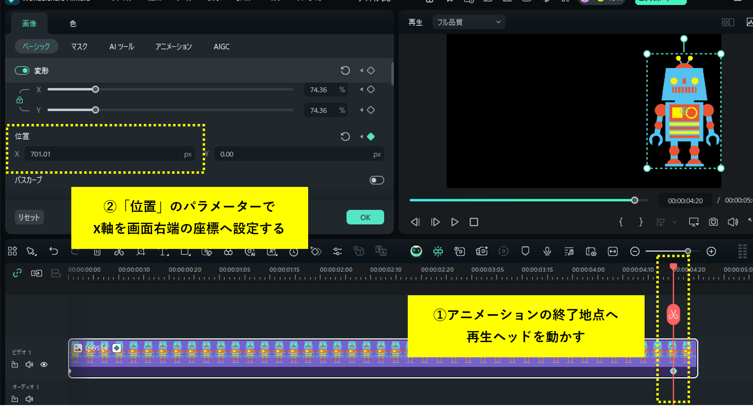Click the リセット button
Image resolution: width=753 pixels, height=407 pixels.
(29, 217)
